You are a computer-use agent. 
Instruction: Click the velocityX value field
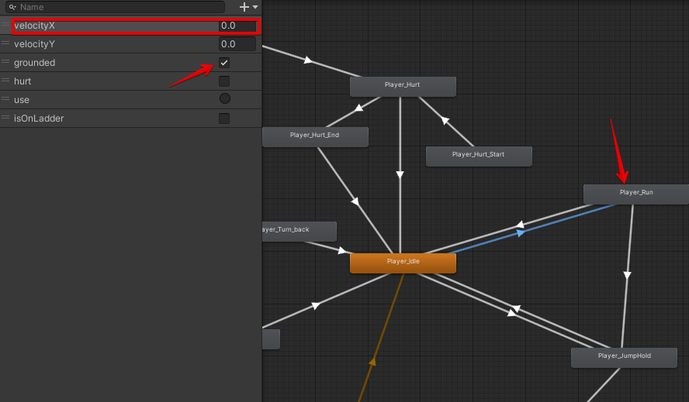tap(237, 26)
